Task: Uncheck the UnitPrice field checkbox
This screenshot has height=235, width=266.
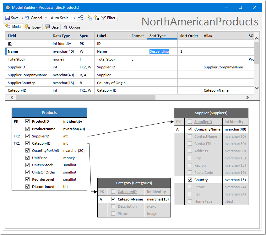Action: tap(27, 158)
